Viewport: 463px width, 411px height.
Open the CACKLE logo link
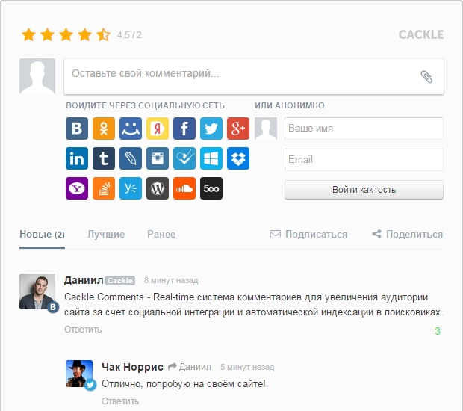(421, 35)
